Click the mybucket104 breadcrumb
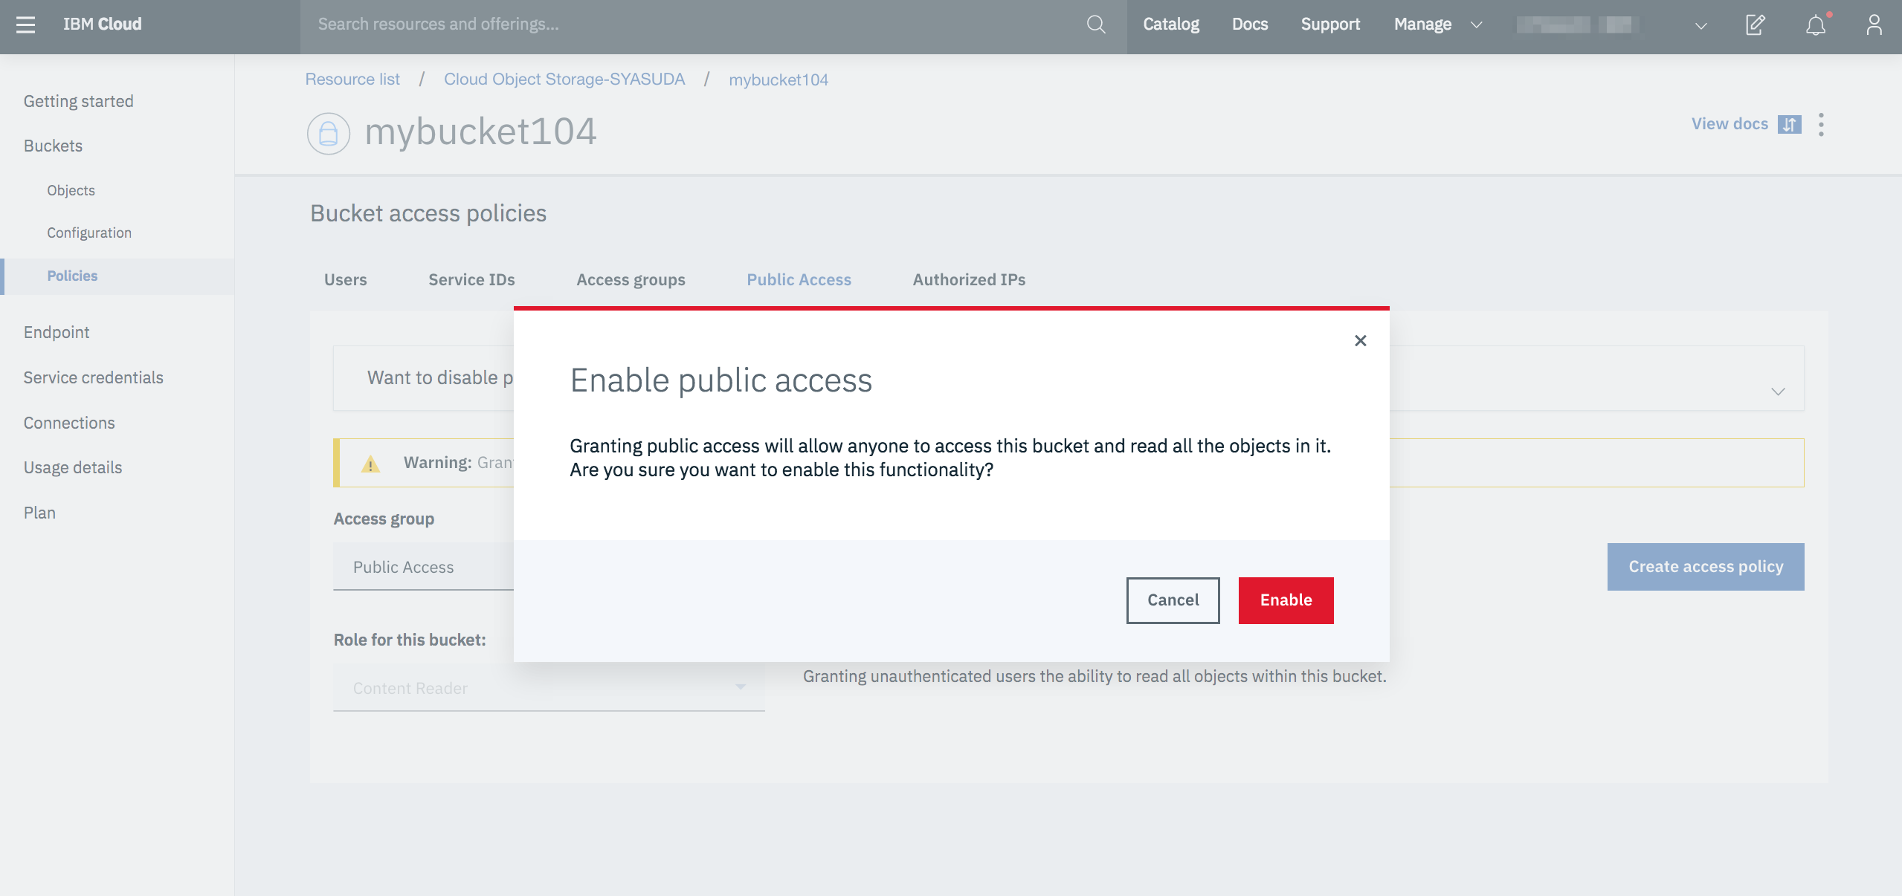1902x896 pixels. [778, 79]
